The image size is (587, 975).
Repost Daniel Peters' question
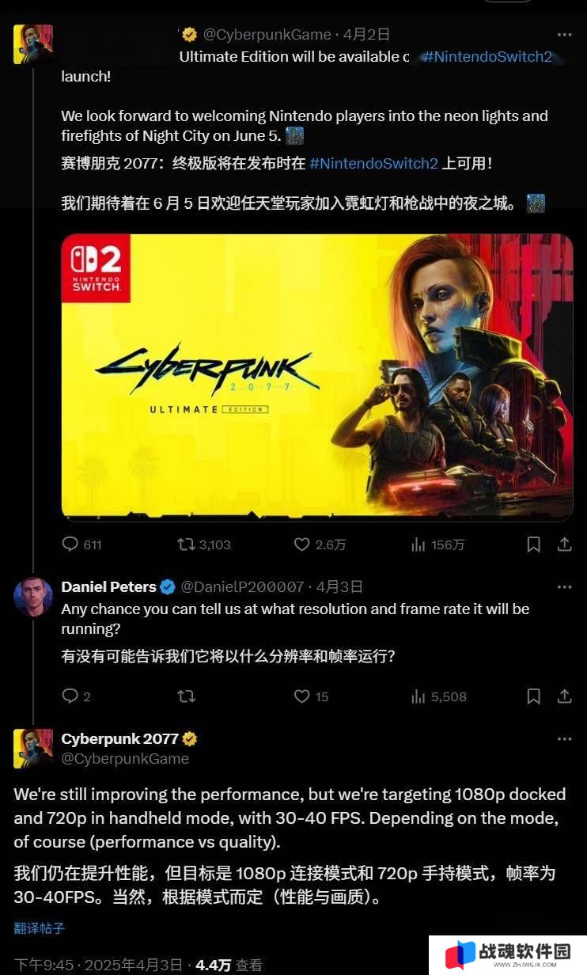(187, 696)
